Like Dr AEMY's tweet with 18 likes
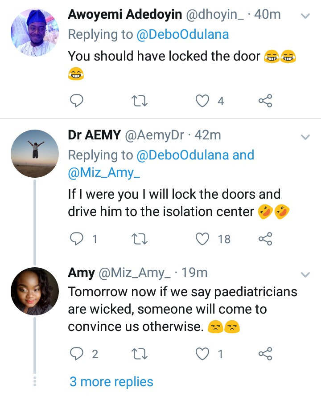The image size is (321, 400). tap(203, 239)
